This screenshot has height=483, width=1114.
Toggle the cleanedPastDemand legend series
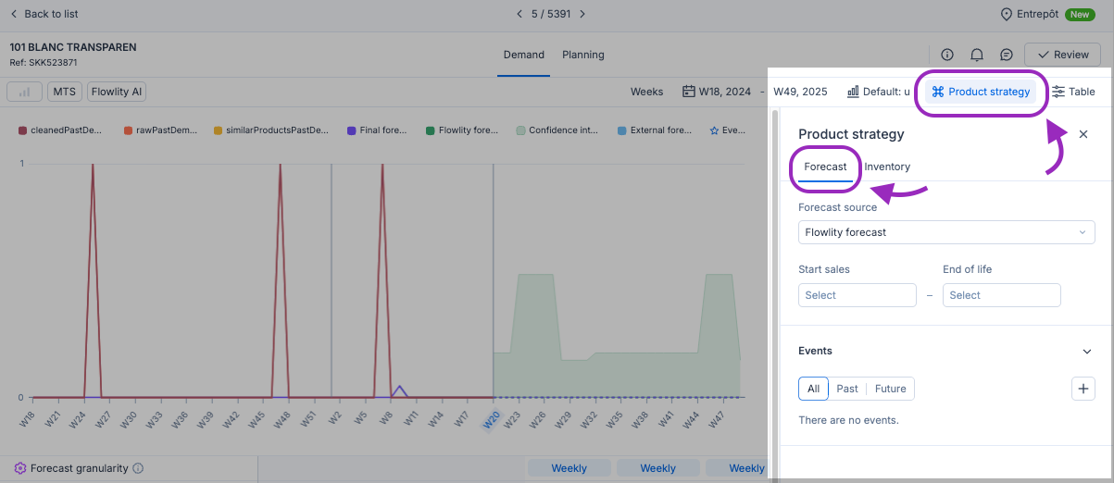61,130
